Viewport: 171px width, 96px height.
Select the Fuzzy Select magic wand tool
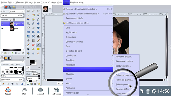(x=28, y=15)
